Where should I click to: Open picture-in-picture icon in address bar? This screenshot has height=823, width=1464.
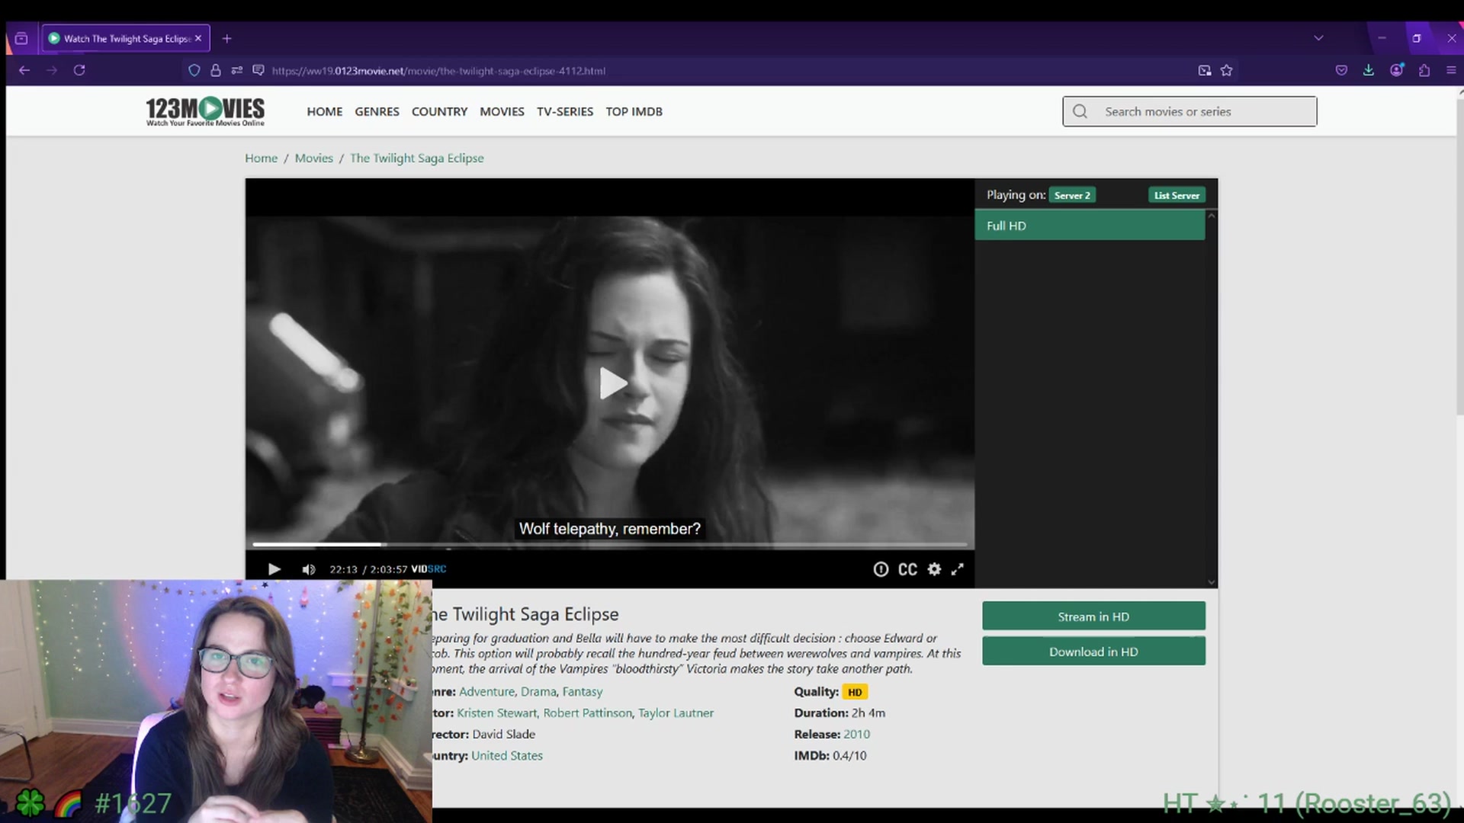coord(1205,71)
